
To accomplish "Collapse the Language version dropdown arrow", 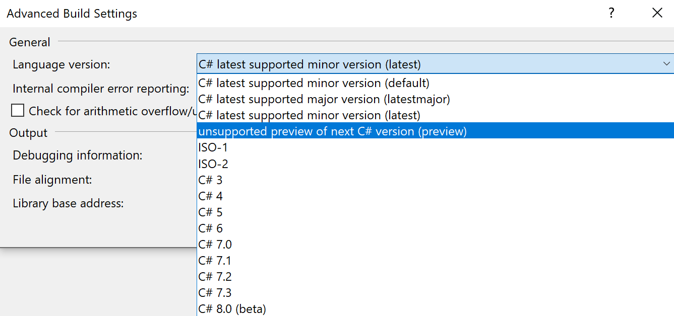I will click(666, 64).
